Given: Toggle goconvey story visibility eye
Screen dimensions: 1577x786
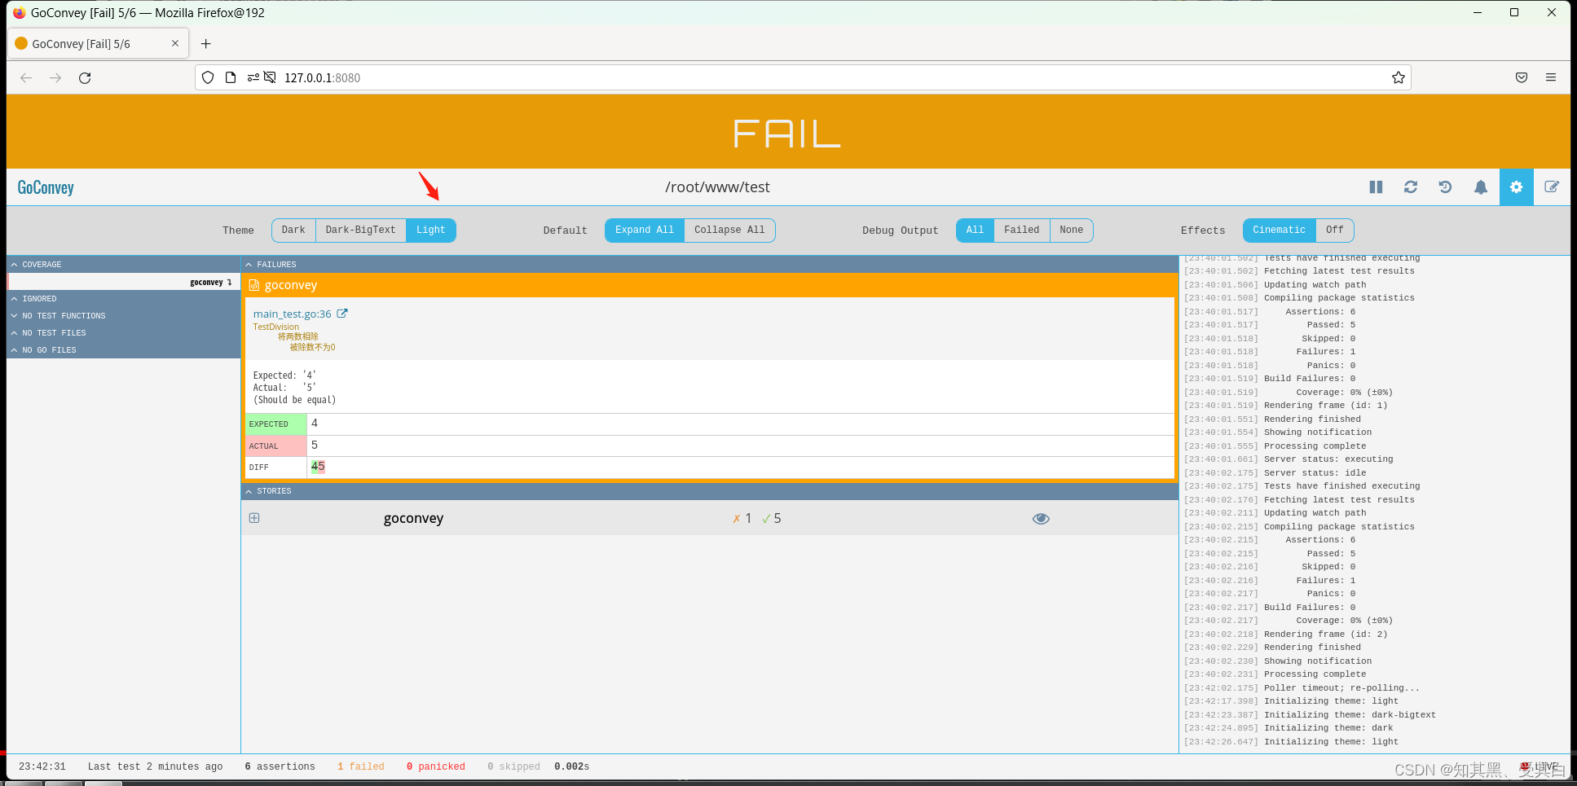Looking at the screenshot, I should click(1041, 519).
